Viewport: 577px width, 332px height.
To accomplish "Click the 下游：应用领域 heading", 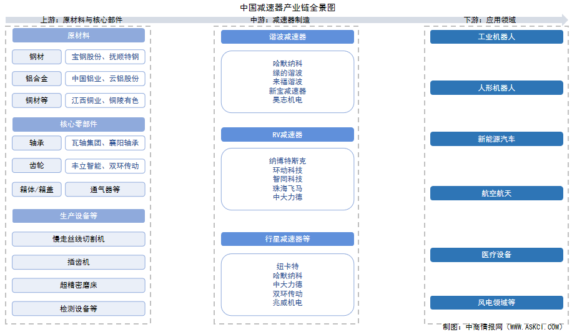I will tap(490, 20).
